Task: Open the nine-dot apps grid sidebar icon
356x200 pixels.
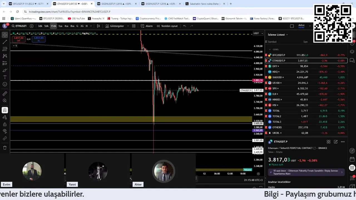Action: 352,168
